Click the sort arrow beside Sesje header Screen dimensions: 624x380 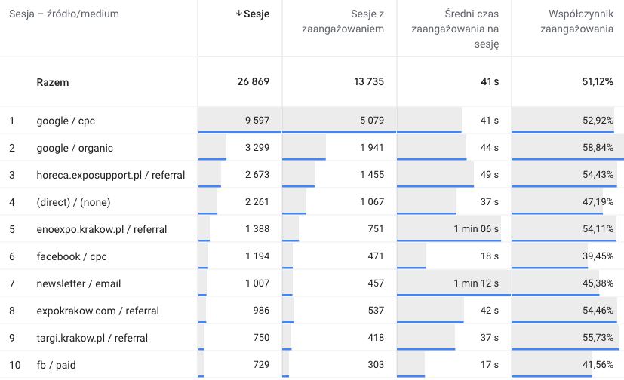coord(239,14)
